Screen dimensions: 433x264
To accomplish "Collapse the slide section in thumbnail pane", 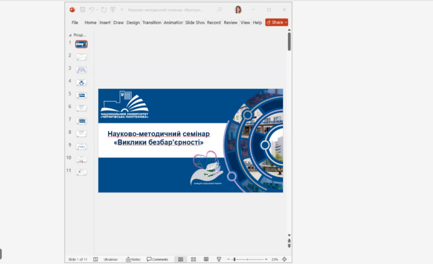I will [70, 35].
